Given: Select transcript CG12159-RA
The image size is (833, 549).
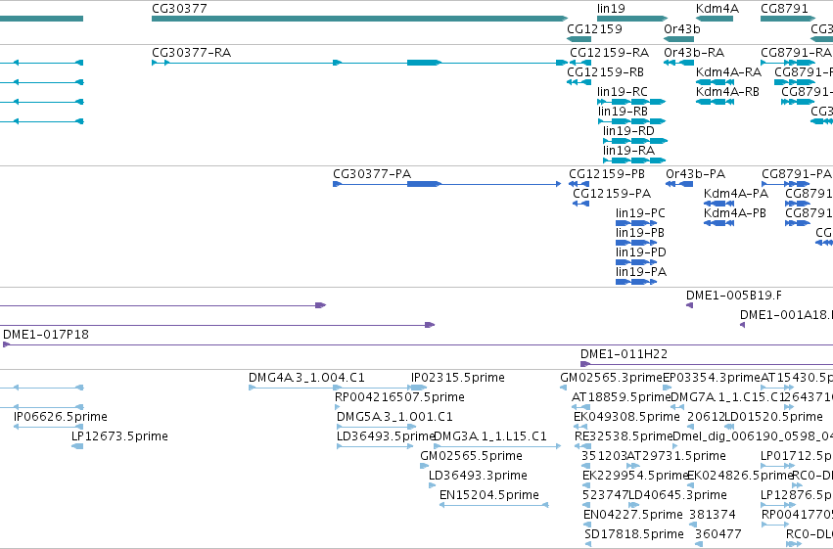Looking at the screenshot, I should pos(610,53).
